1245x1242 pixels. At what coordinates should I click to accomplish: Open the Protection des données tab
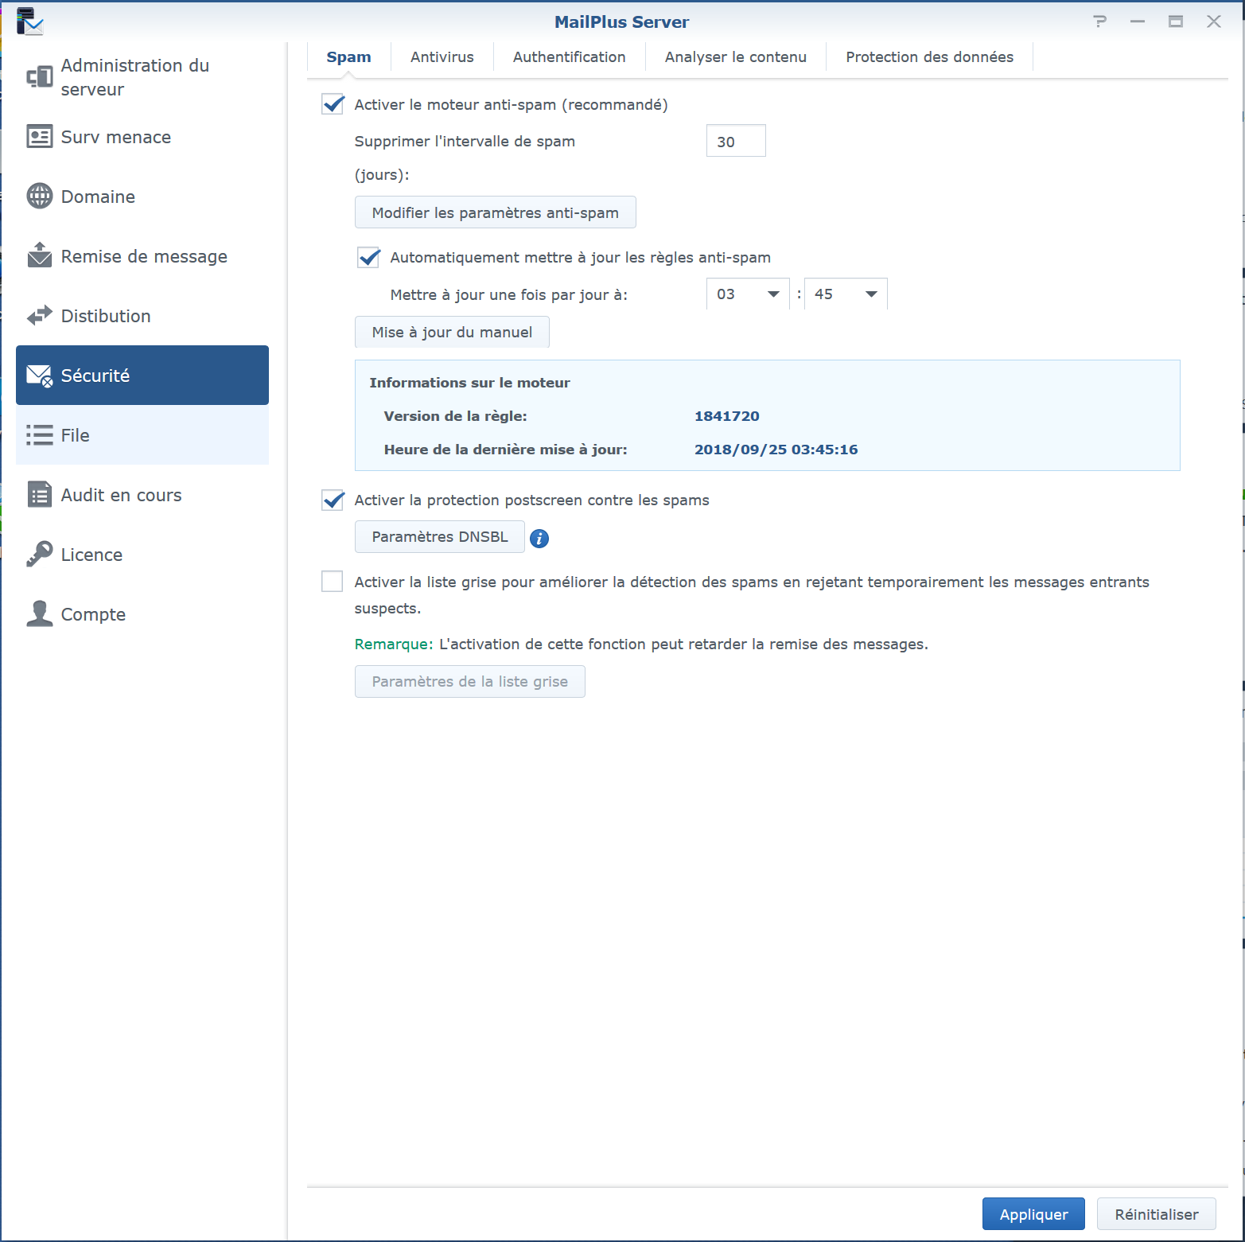click(928, 57)
